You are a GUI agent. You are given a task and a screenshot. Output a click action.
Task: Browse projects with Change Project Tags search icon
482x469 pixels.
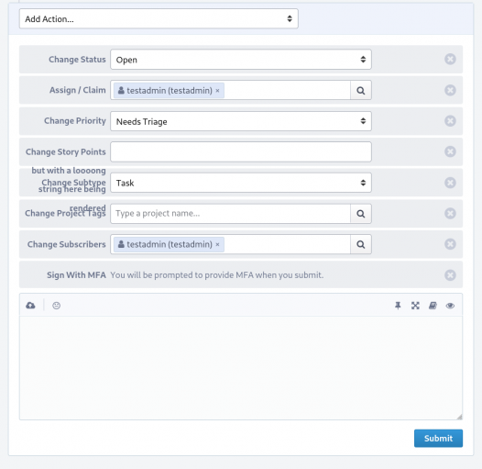(361, 214)
